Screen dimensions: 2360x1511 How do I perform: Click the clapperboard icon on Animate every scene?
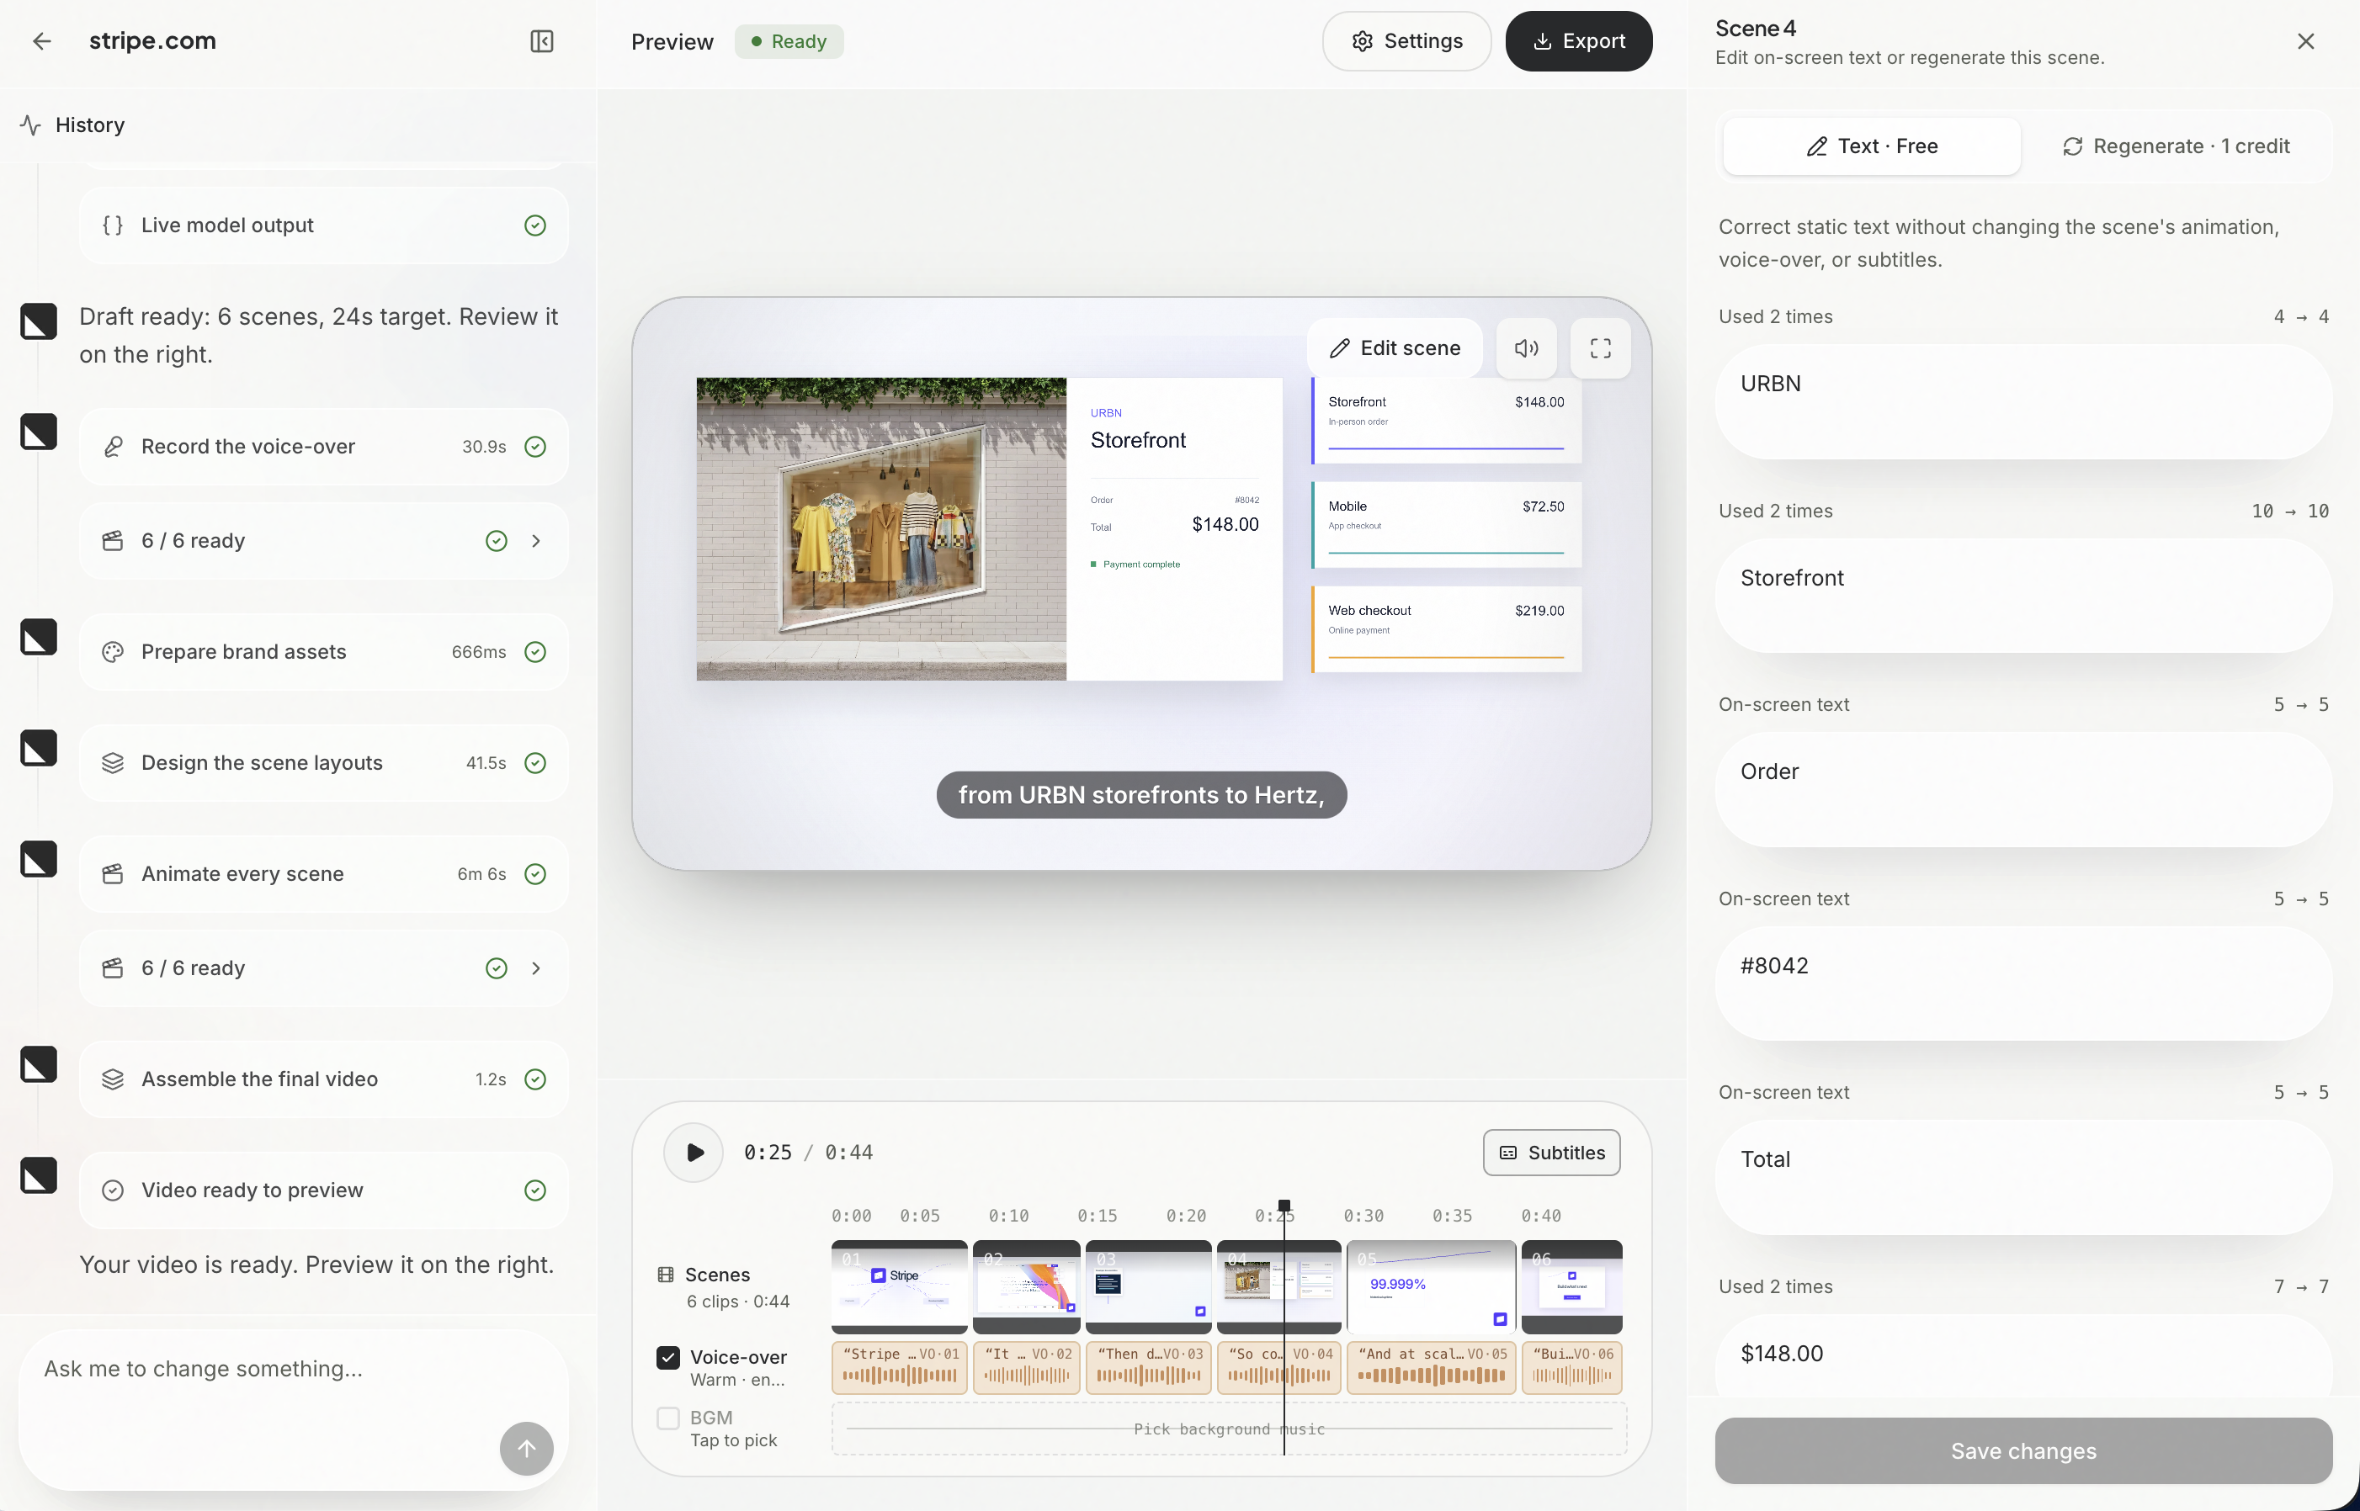pos(113,874)
